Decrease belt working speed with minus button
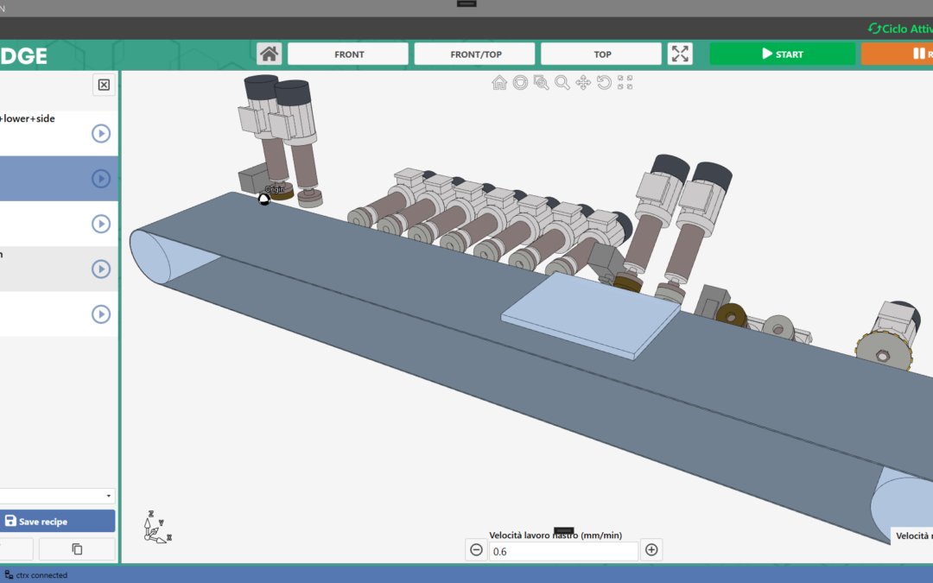The width and height of the screenshot is (933, 583). [476, 549]
